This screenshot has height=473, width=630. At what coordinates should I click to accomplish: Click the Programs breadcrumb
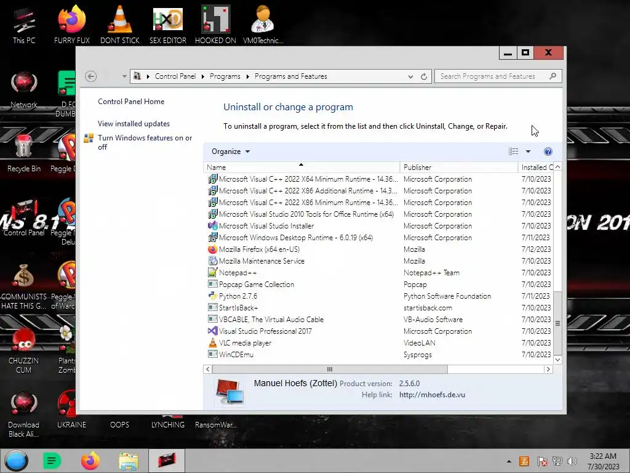(225, 76)
